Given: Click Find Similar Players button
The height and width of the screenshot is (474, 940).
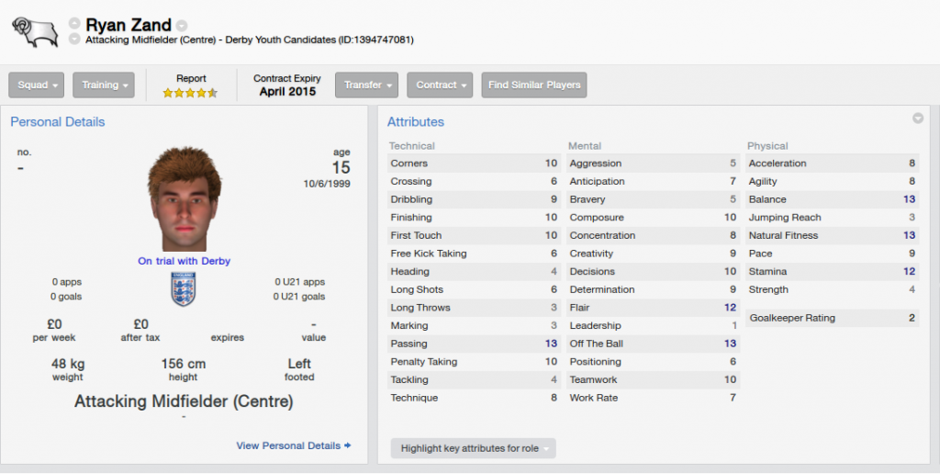Looking at the screenshot, I should (534, 85).
